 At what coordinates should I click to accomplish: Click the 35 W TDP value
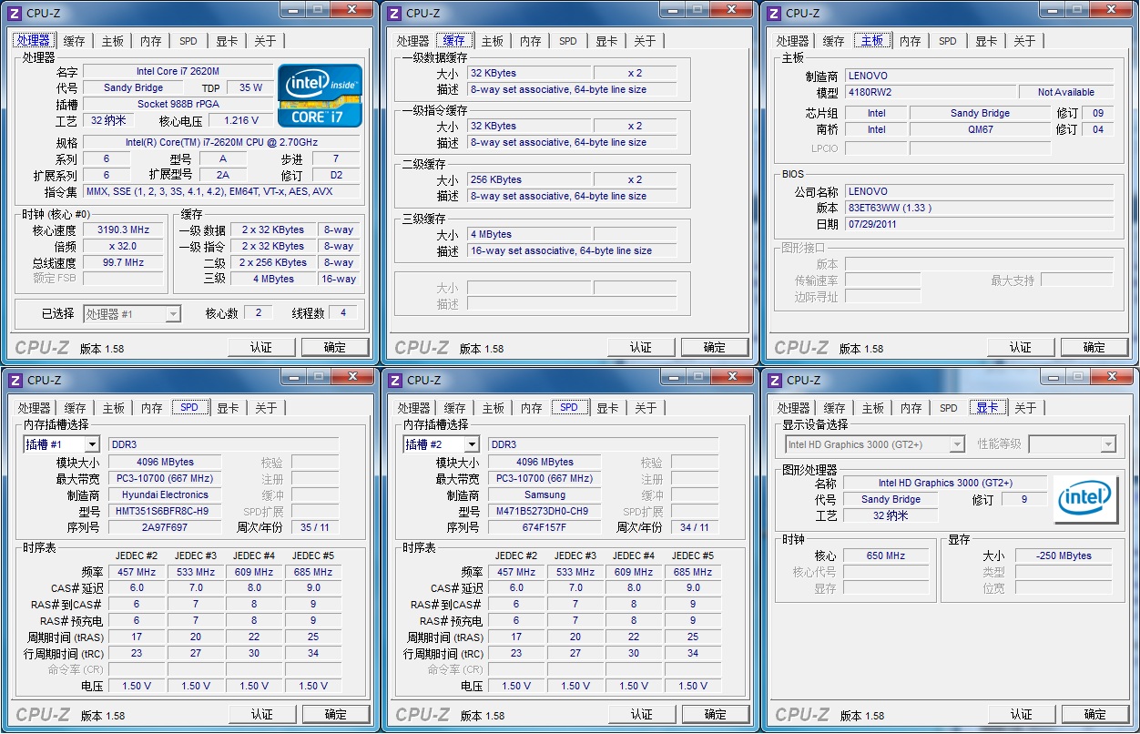point(250,87)
